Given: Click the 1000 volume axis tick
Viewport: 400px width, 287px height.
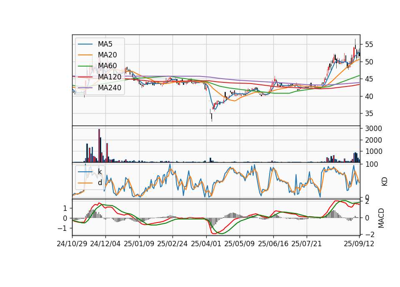Looking at the screenshot, I should coord(373,151).
